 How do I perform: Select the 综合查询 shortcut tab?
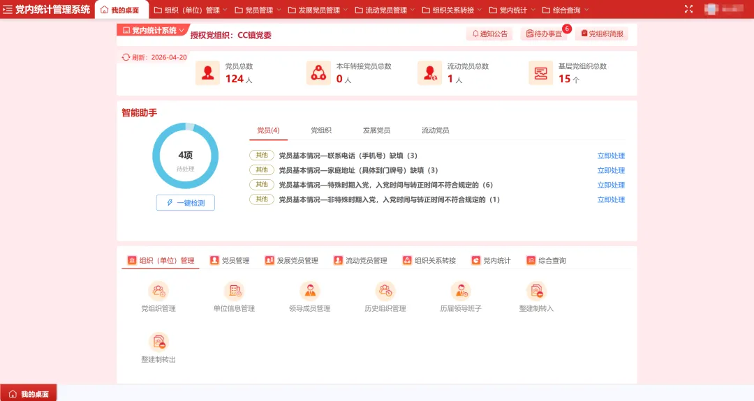546,260
